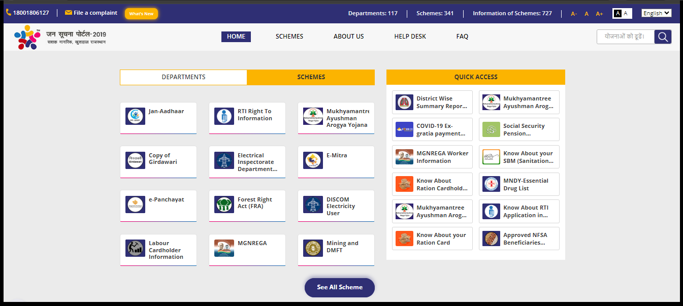The width and height of the screenshot is (683, 306).
Task: Focus the scheme search input field
Action: (x=626, y=37)
